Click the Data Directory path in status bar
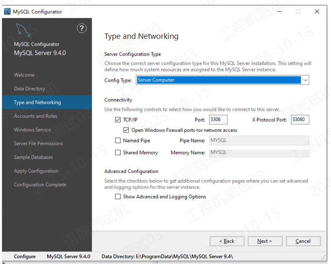The width and height of the screenshot is (331, 264). point(167,257)
